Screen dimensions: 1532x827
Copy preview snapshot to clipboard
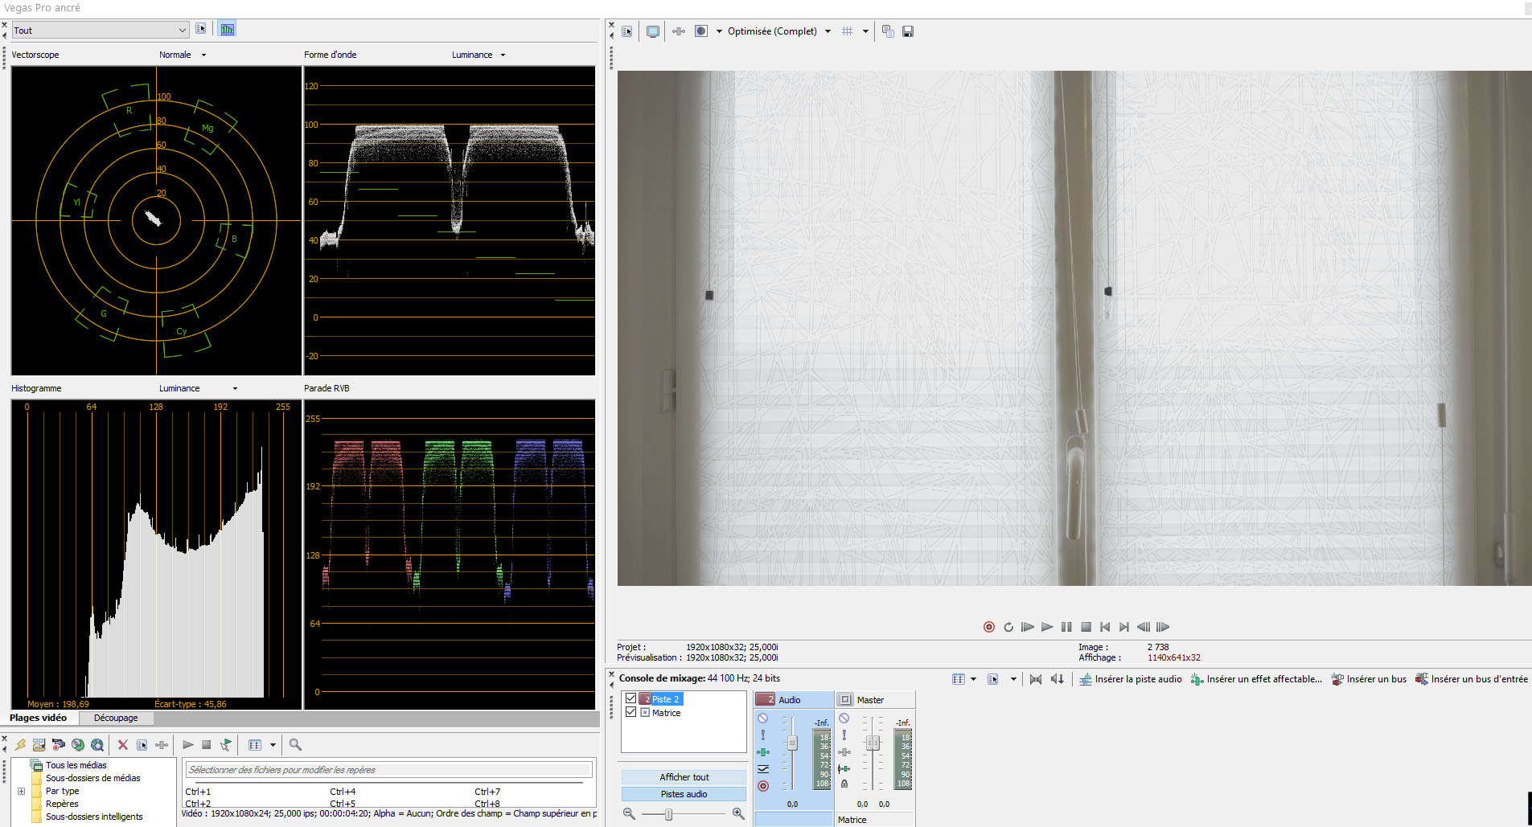888,31
